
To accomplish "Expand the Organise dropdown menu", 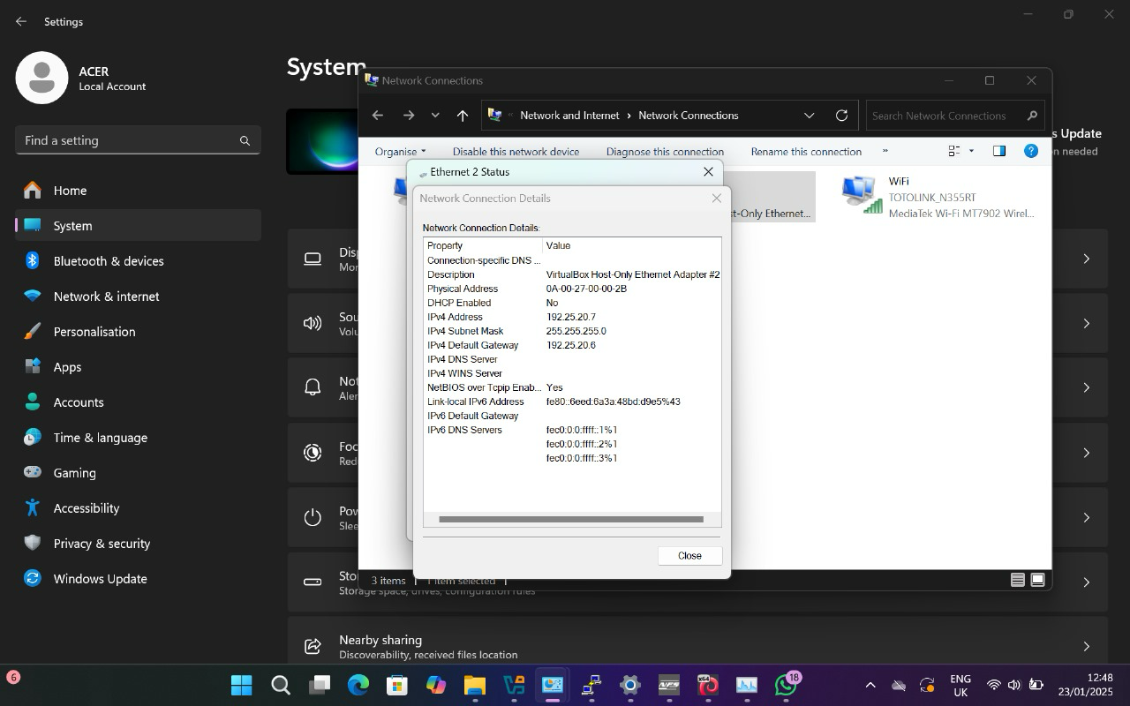I will (x=400, y=152).
